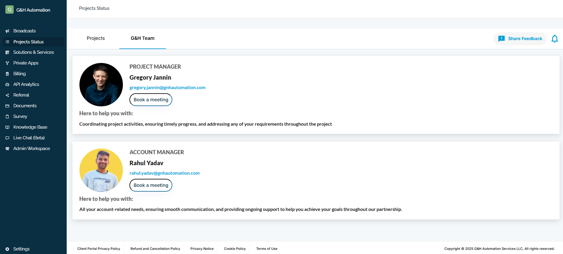Click the API Analytics gauge icon
This screenshot has height=254, width=563.
(x=7, y=85)
